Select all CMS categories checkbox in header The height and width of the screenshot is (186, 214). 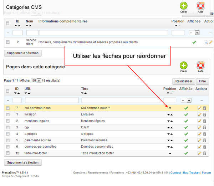pyautogui.click(x=7, y=23)
